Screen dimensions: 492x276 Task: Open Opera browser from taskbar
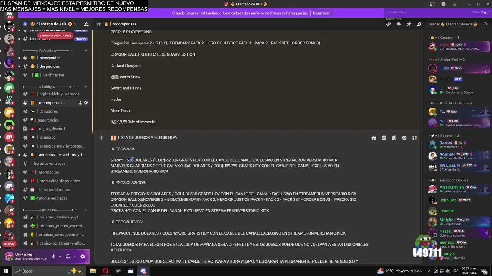click(x=105, y=271)
